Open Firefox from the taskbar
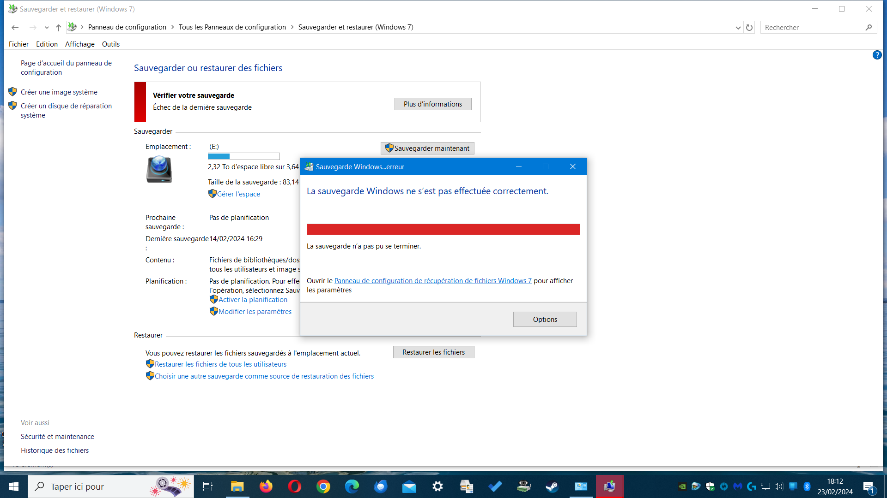 pyautogui.click(x=266, y=486)
